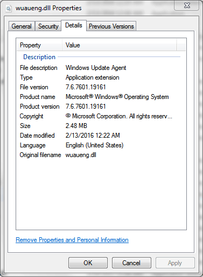The image size is (203, 277).
Task: Select the Size property label
Action: point(25,126)
